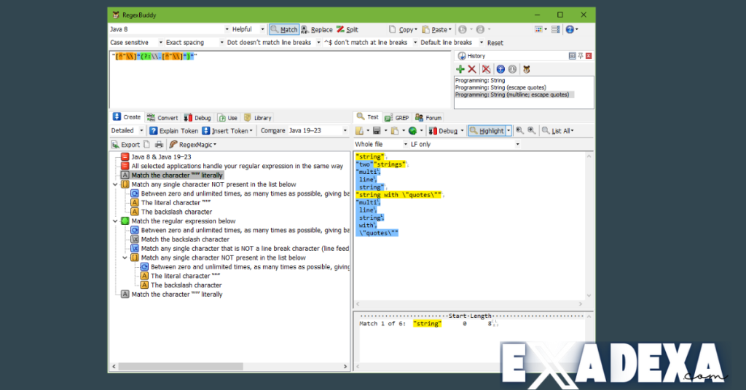Open the Insert Token menu
746x390 pixels.
[227, 131]
